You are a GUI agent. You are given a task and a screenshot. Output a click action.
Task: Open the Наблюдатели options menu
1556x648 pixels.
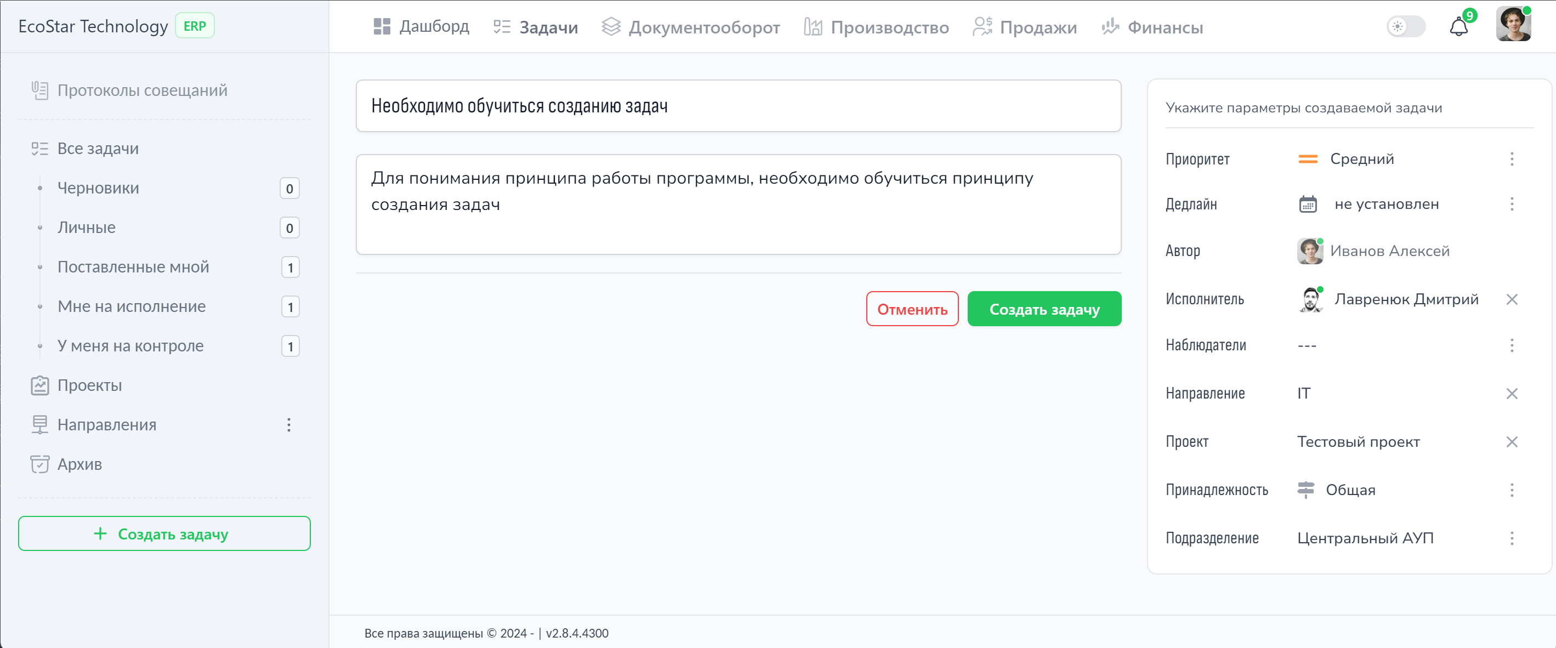(1513, 345)
